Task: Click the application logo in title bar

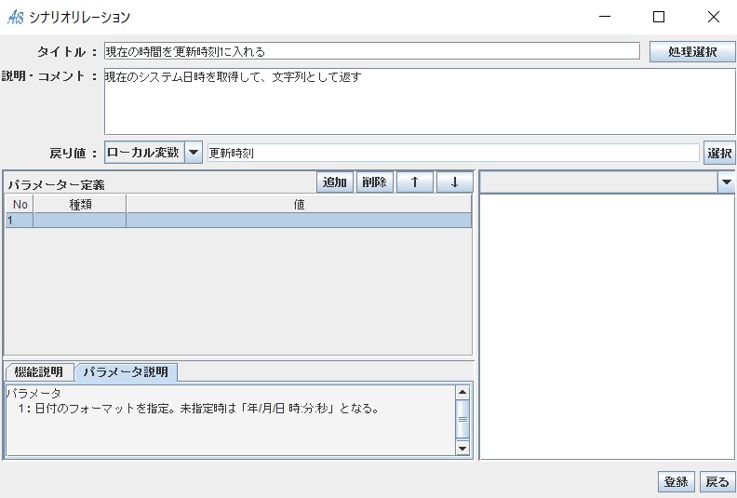Action: 15,17
